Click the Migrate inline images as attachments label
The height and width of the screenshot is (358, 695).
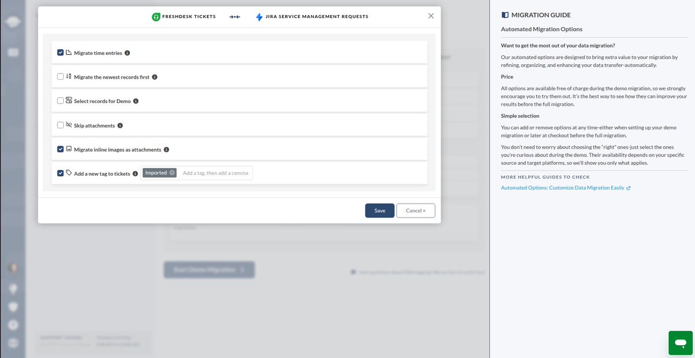tap(118, 150)
